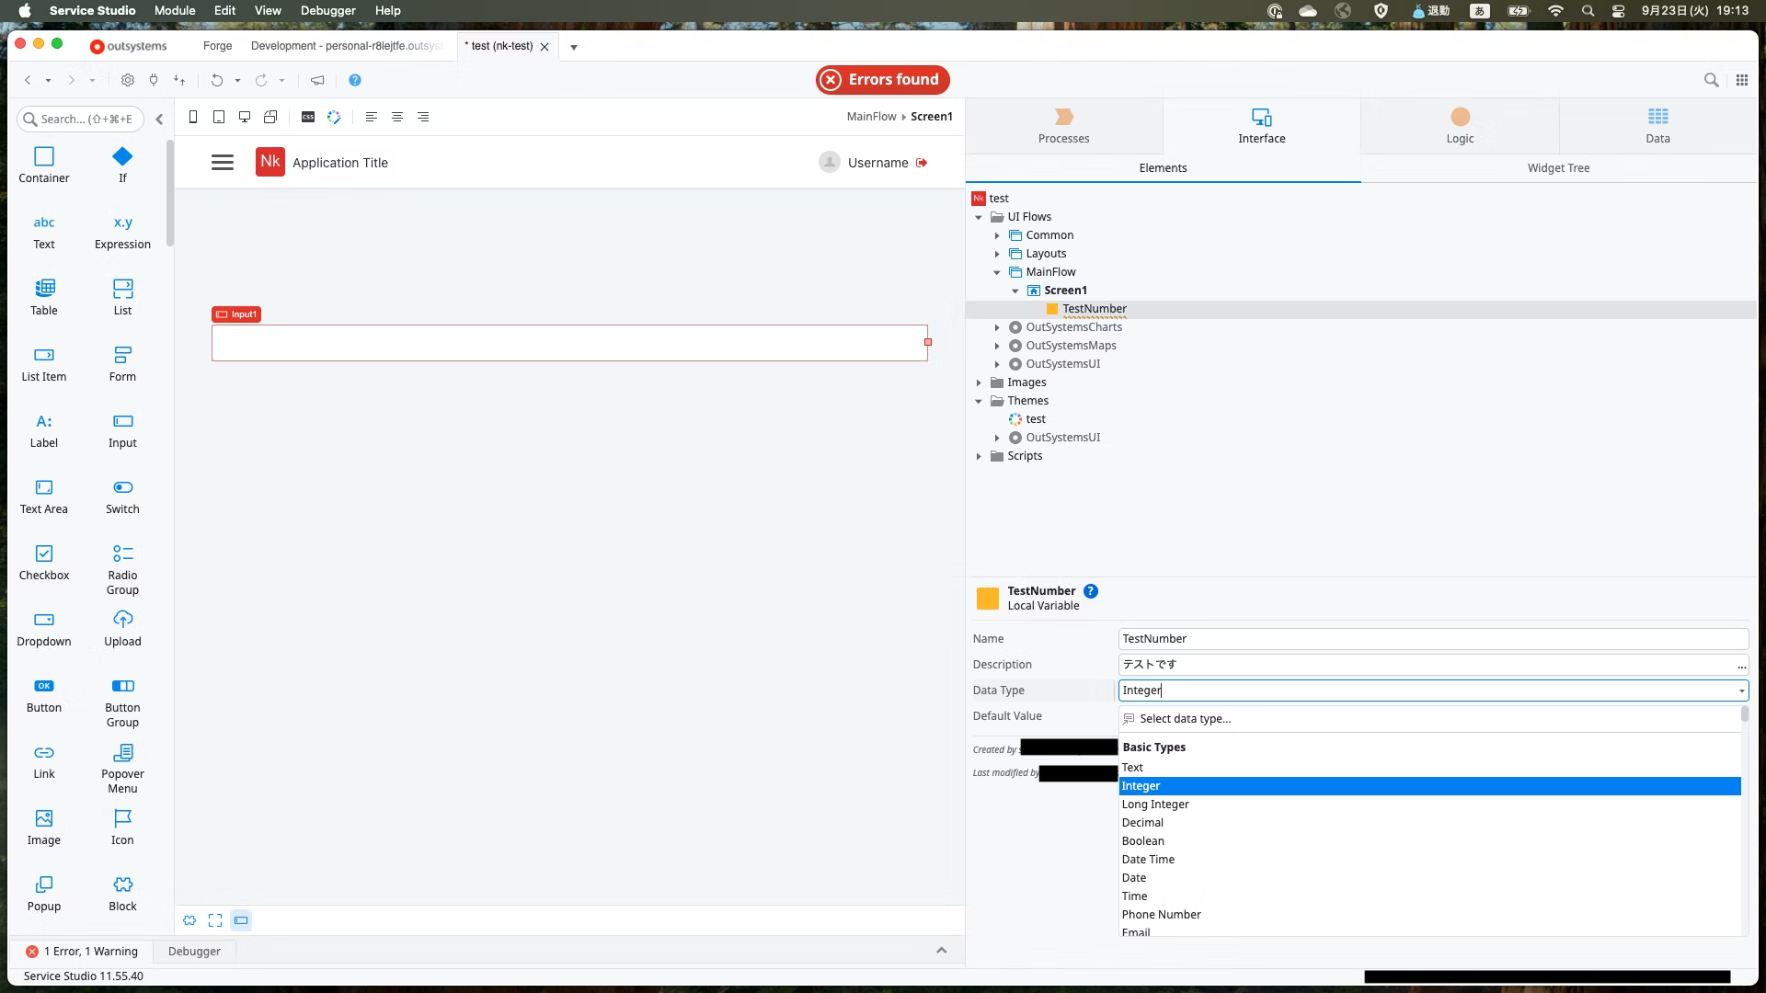Select the Checkbox widget in the toolbox
Screen dimensions: 1766x993
coord(43,554)
